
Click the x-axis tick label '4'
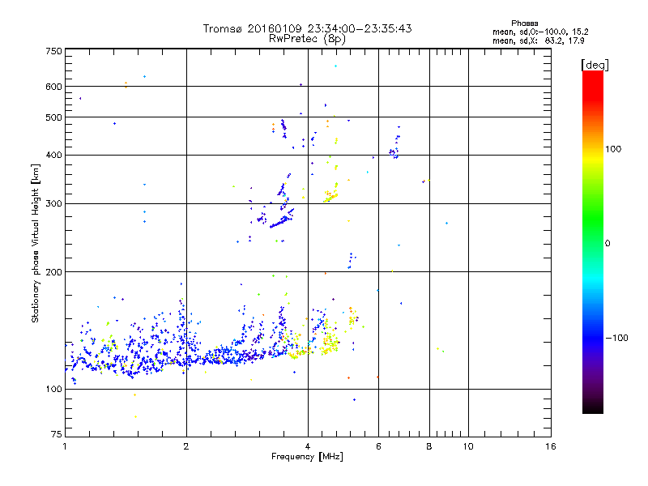[308, 446]
